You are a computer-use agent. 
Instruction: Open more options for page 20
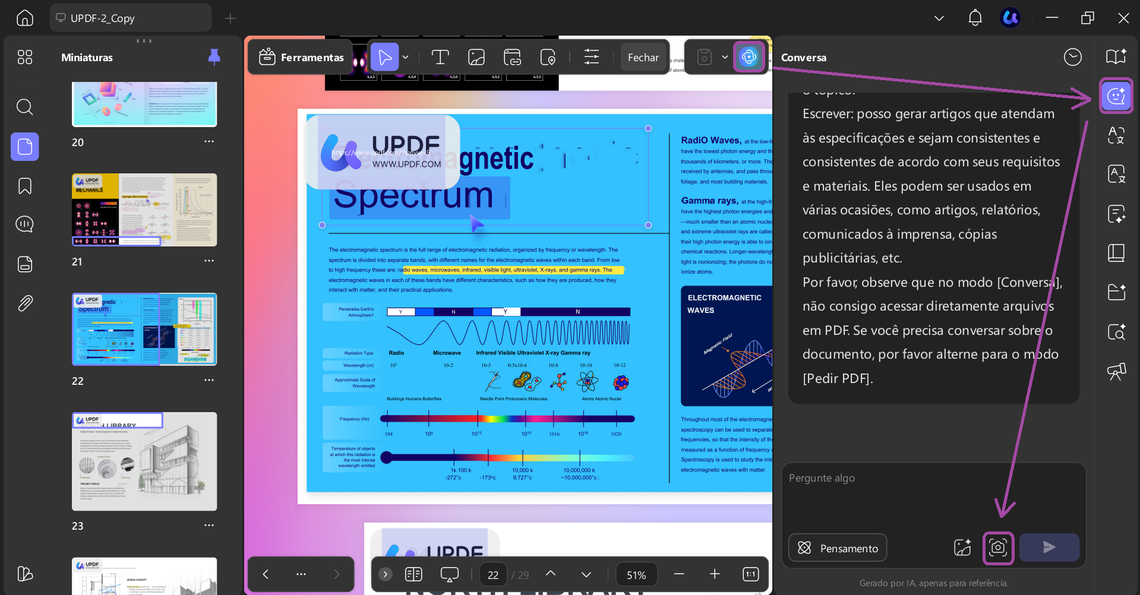209,141
